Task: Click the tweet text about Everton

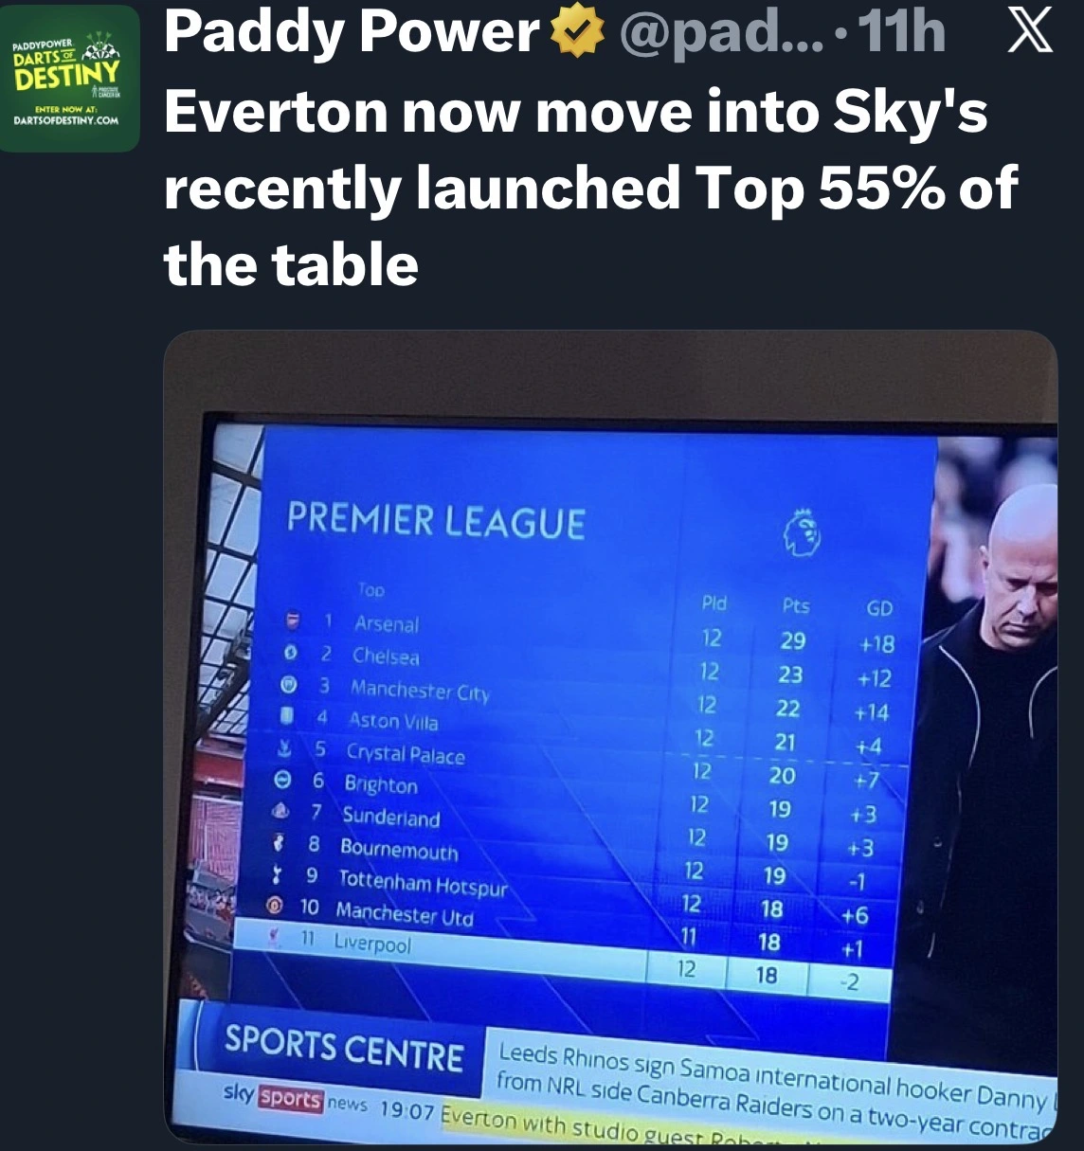Action: click(587, 188)
